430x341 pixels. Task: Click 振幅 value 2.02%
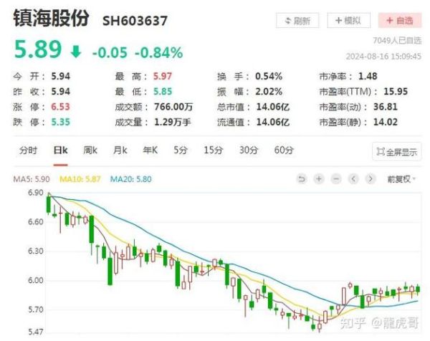point(269,92)
